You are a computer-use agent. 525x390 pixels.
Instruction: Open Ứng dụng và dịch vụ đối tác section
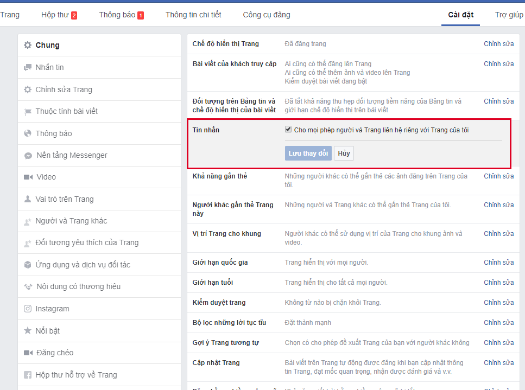click(99, 265)
